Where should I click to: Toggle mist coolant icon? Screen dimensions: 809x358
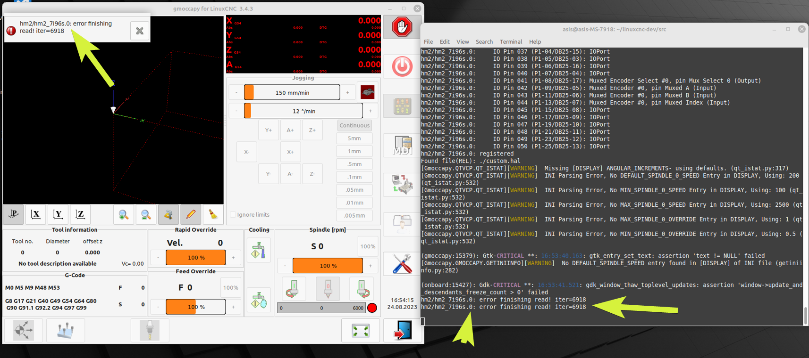[x=259, y=299]
